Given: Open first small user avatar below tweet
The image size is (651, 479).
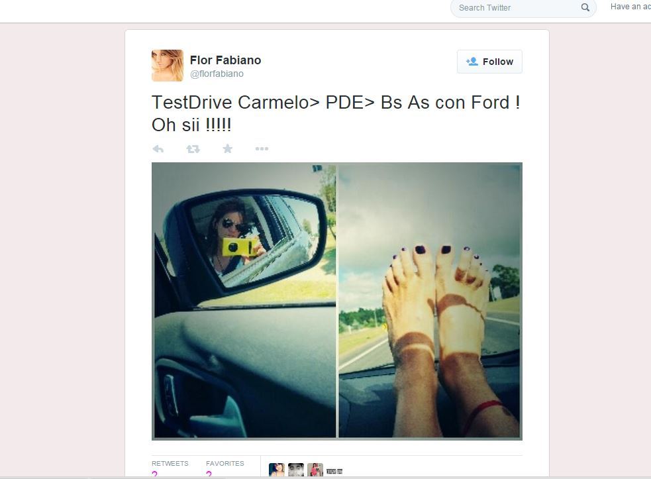Looking at the screenshot, I should (277, 470).
